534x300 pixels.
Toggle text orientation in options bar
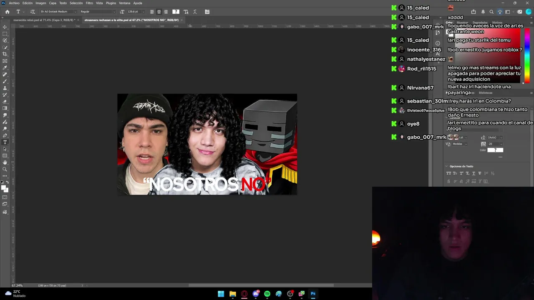pos(33,12)
